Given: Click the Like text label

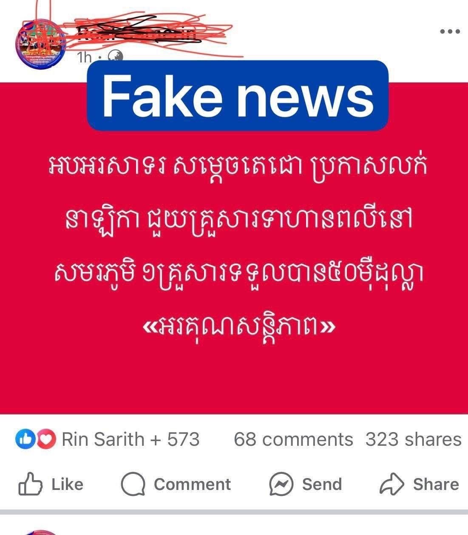Looking at the screenshot, I should [67, 484].
